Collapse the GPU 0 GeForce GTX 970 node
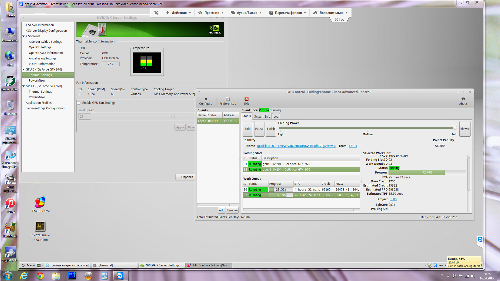This screenshot has width=500, height=281. (x=24, y=69)
